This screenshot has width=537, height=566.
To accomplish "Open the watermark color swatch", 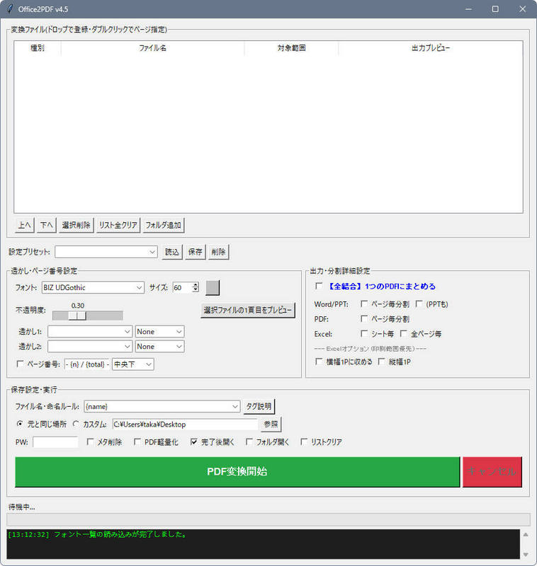I will tap(213, 287).
